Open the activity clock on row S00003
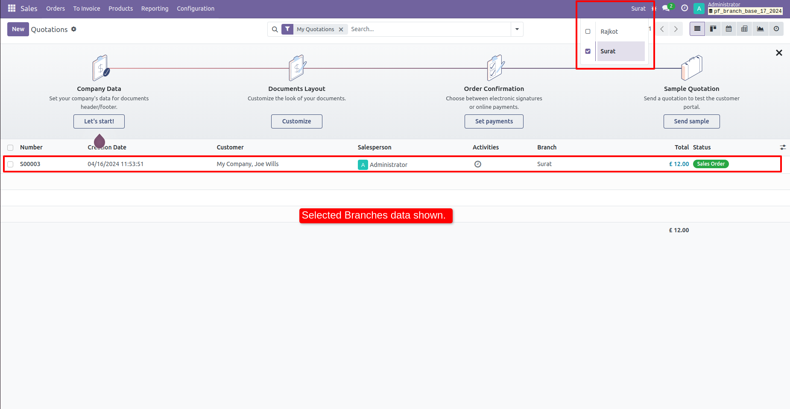The image size is (790, 409). coord(478,164)
